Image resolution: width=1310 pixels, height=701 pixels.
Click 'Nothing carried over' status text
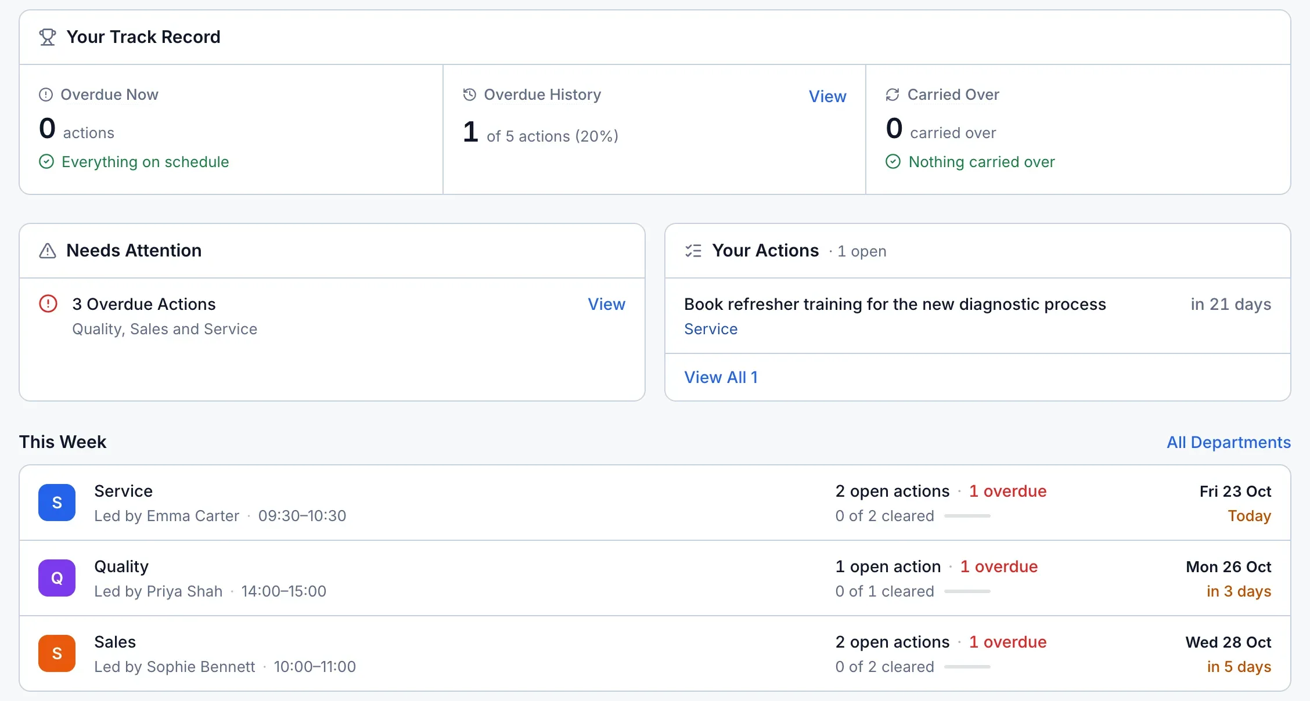click(981, 162)
